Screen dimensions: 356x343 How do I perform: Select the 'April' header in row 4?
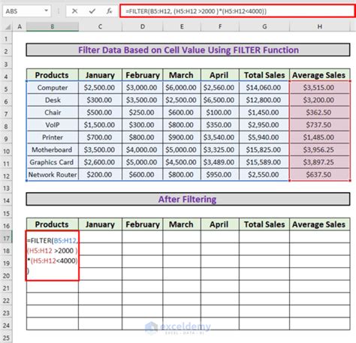220,75
